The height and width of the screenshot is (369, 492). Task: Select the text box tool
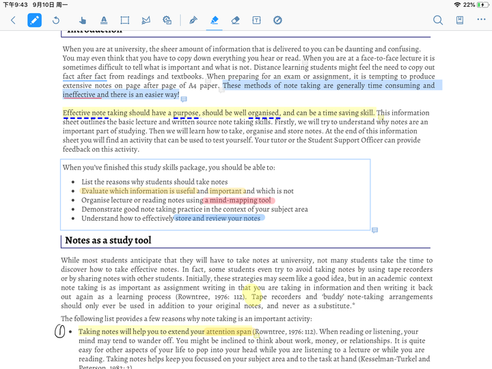click(256, 20)
